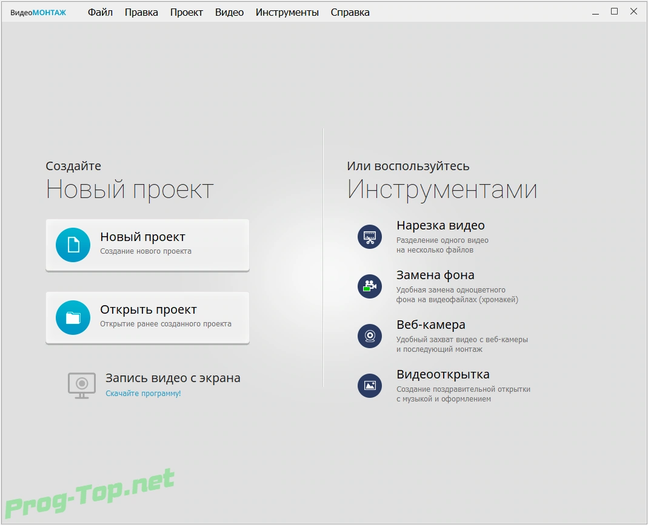Image resolution: width=648 pixels, height=525 pixels.
Task: Click the ВидеоМОНТАЖ logo in title bar
Action: (38, 13)
